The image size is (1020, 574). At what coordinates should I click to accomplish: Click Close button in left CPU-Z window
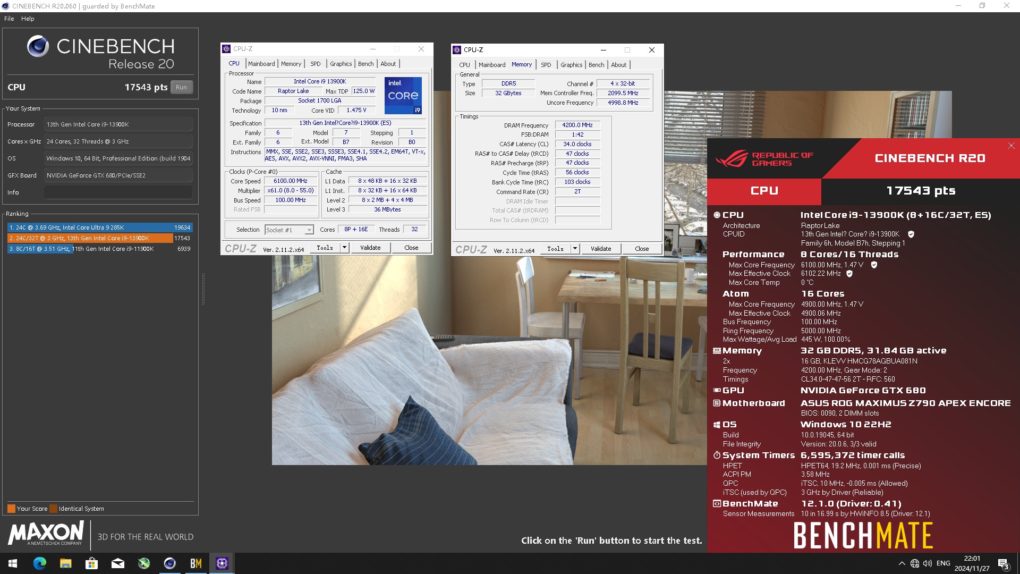point(411,248)
